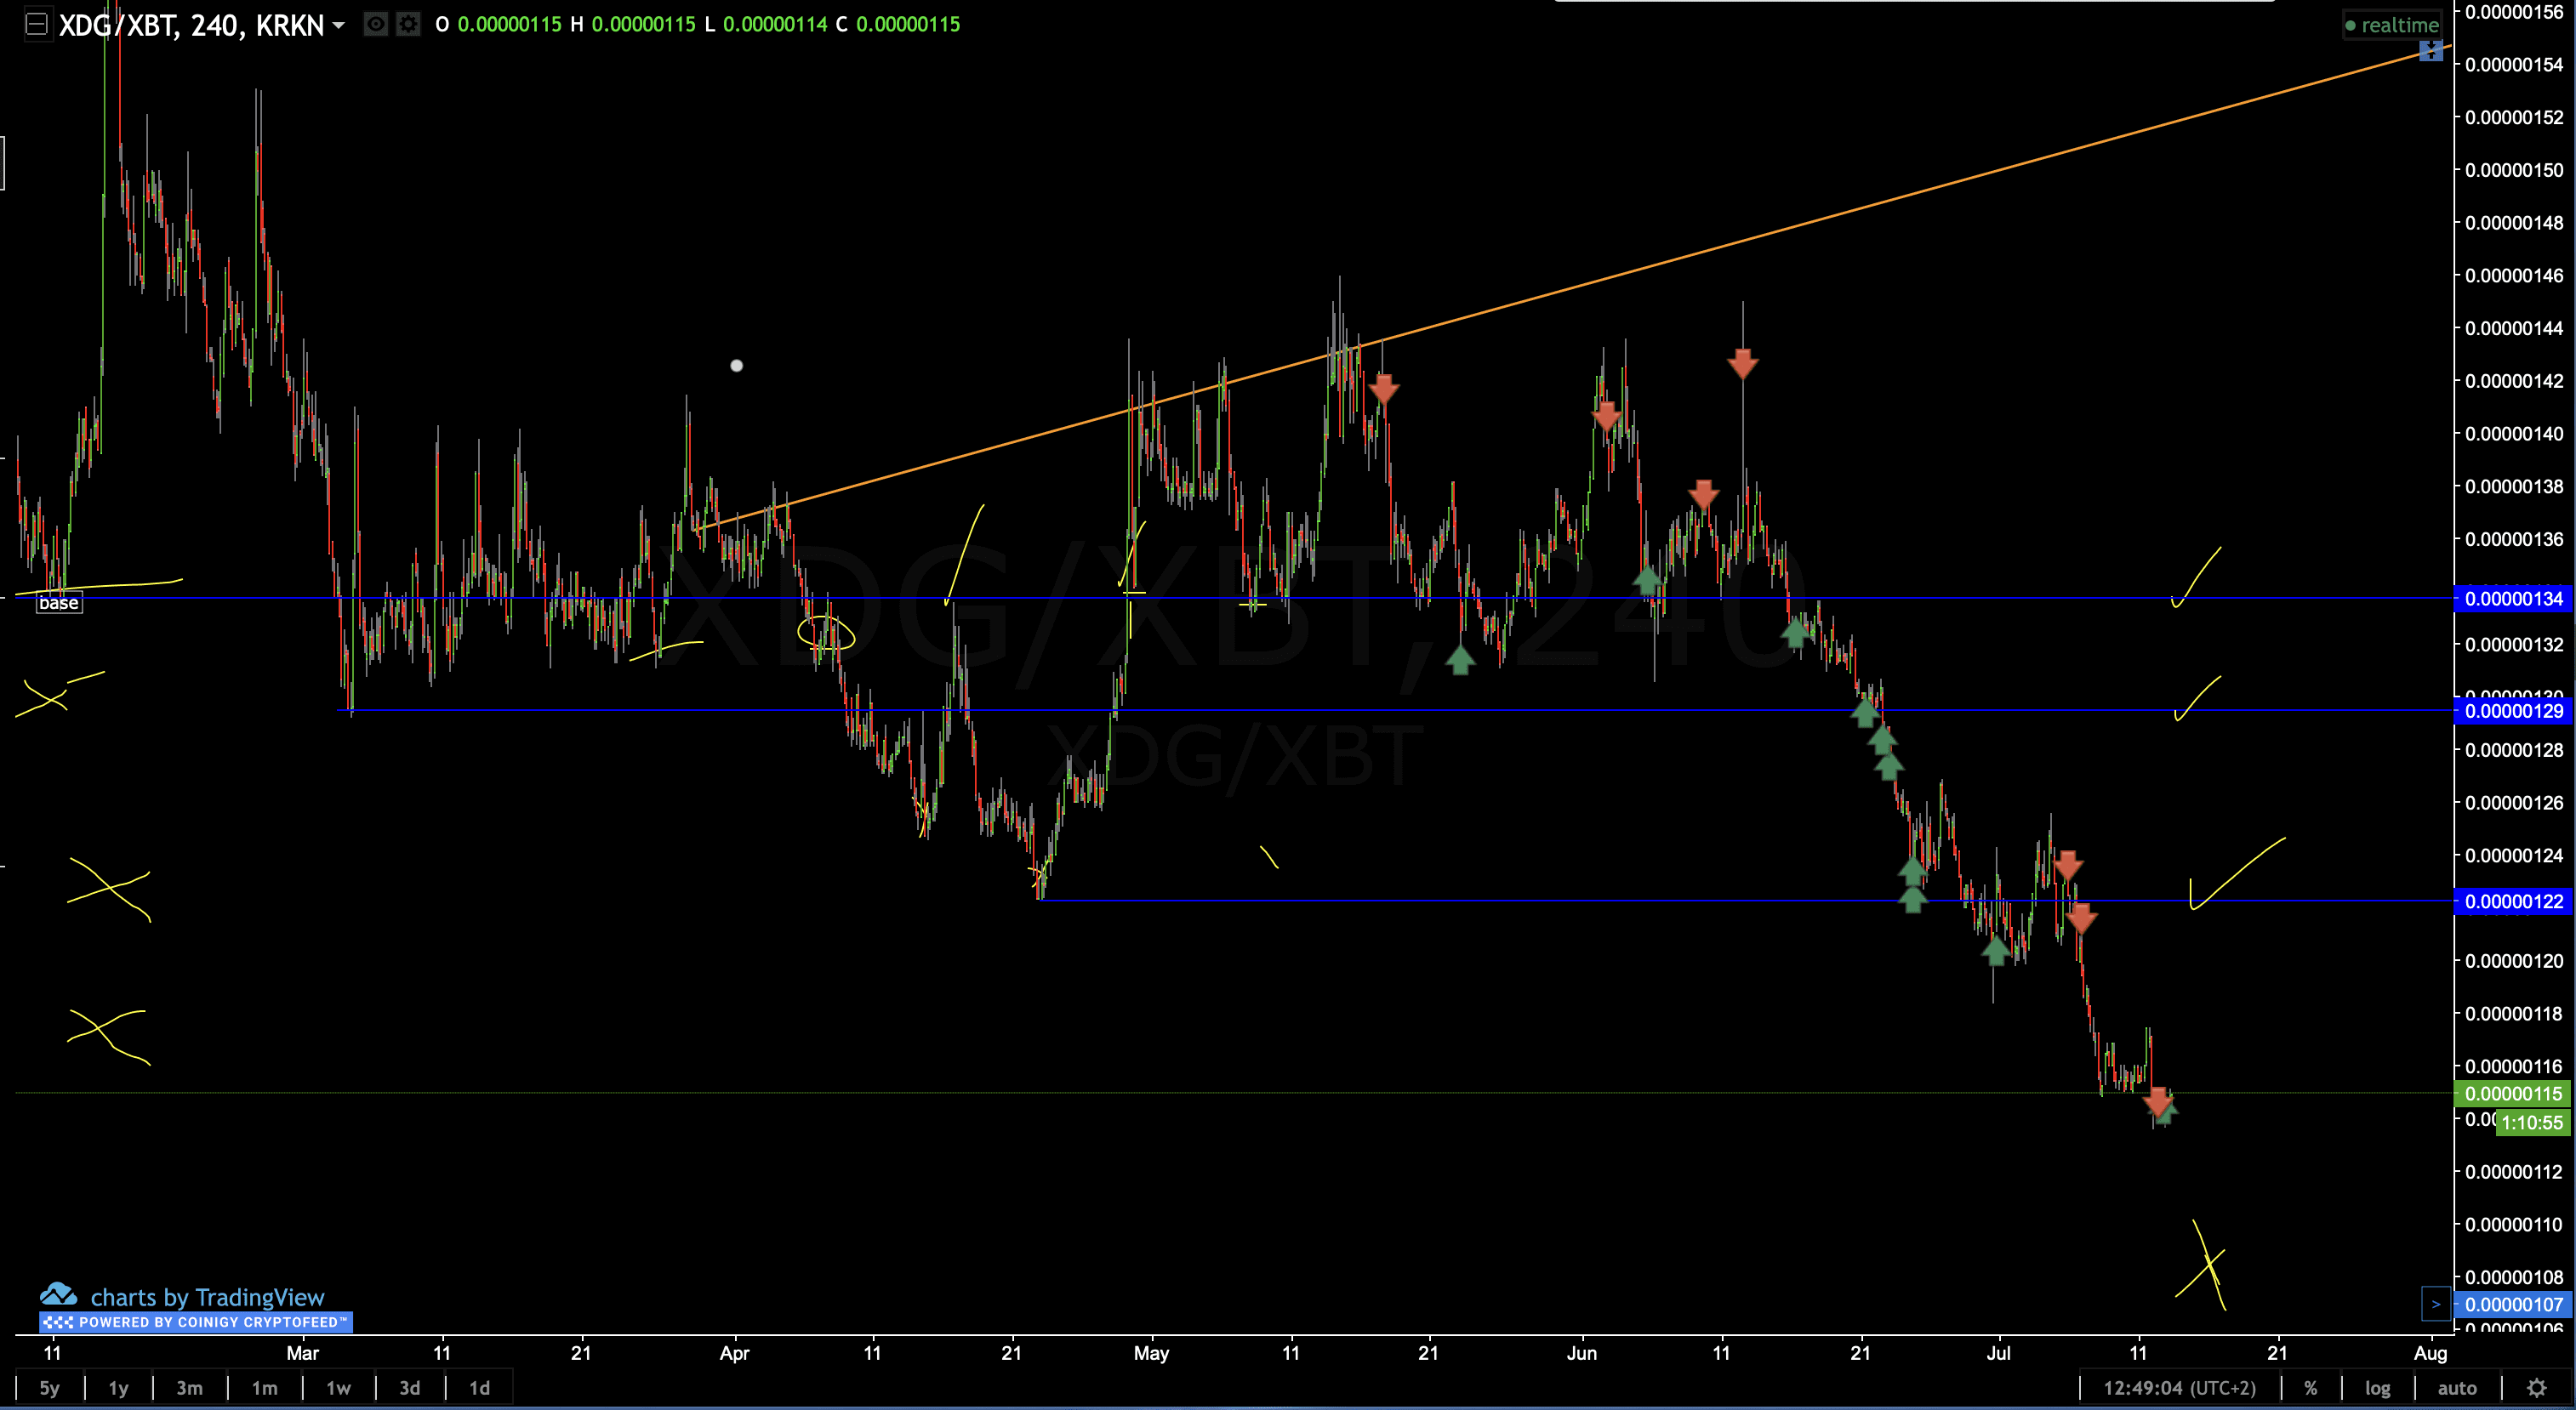Select the white dot marker above late March candles
Image resolution: width=2576 pixels, height=1410 pixels.
(737, 366)
